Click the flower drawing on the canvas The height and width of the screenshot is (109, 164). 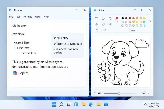pyautogui.click(x=104, y=72)
